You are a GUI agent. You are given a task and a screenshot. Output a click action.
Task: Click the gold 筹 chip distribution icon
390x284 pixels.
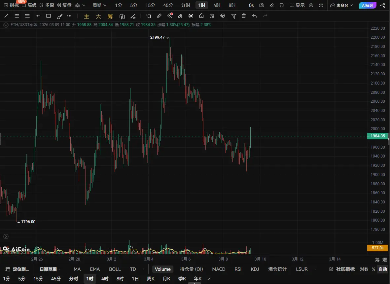110,17
